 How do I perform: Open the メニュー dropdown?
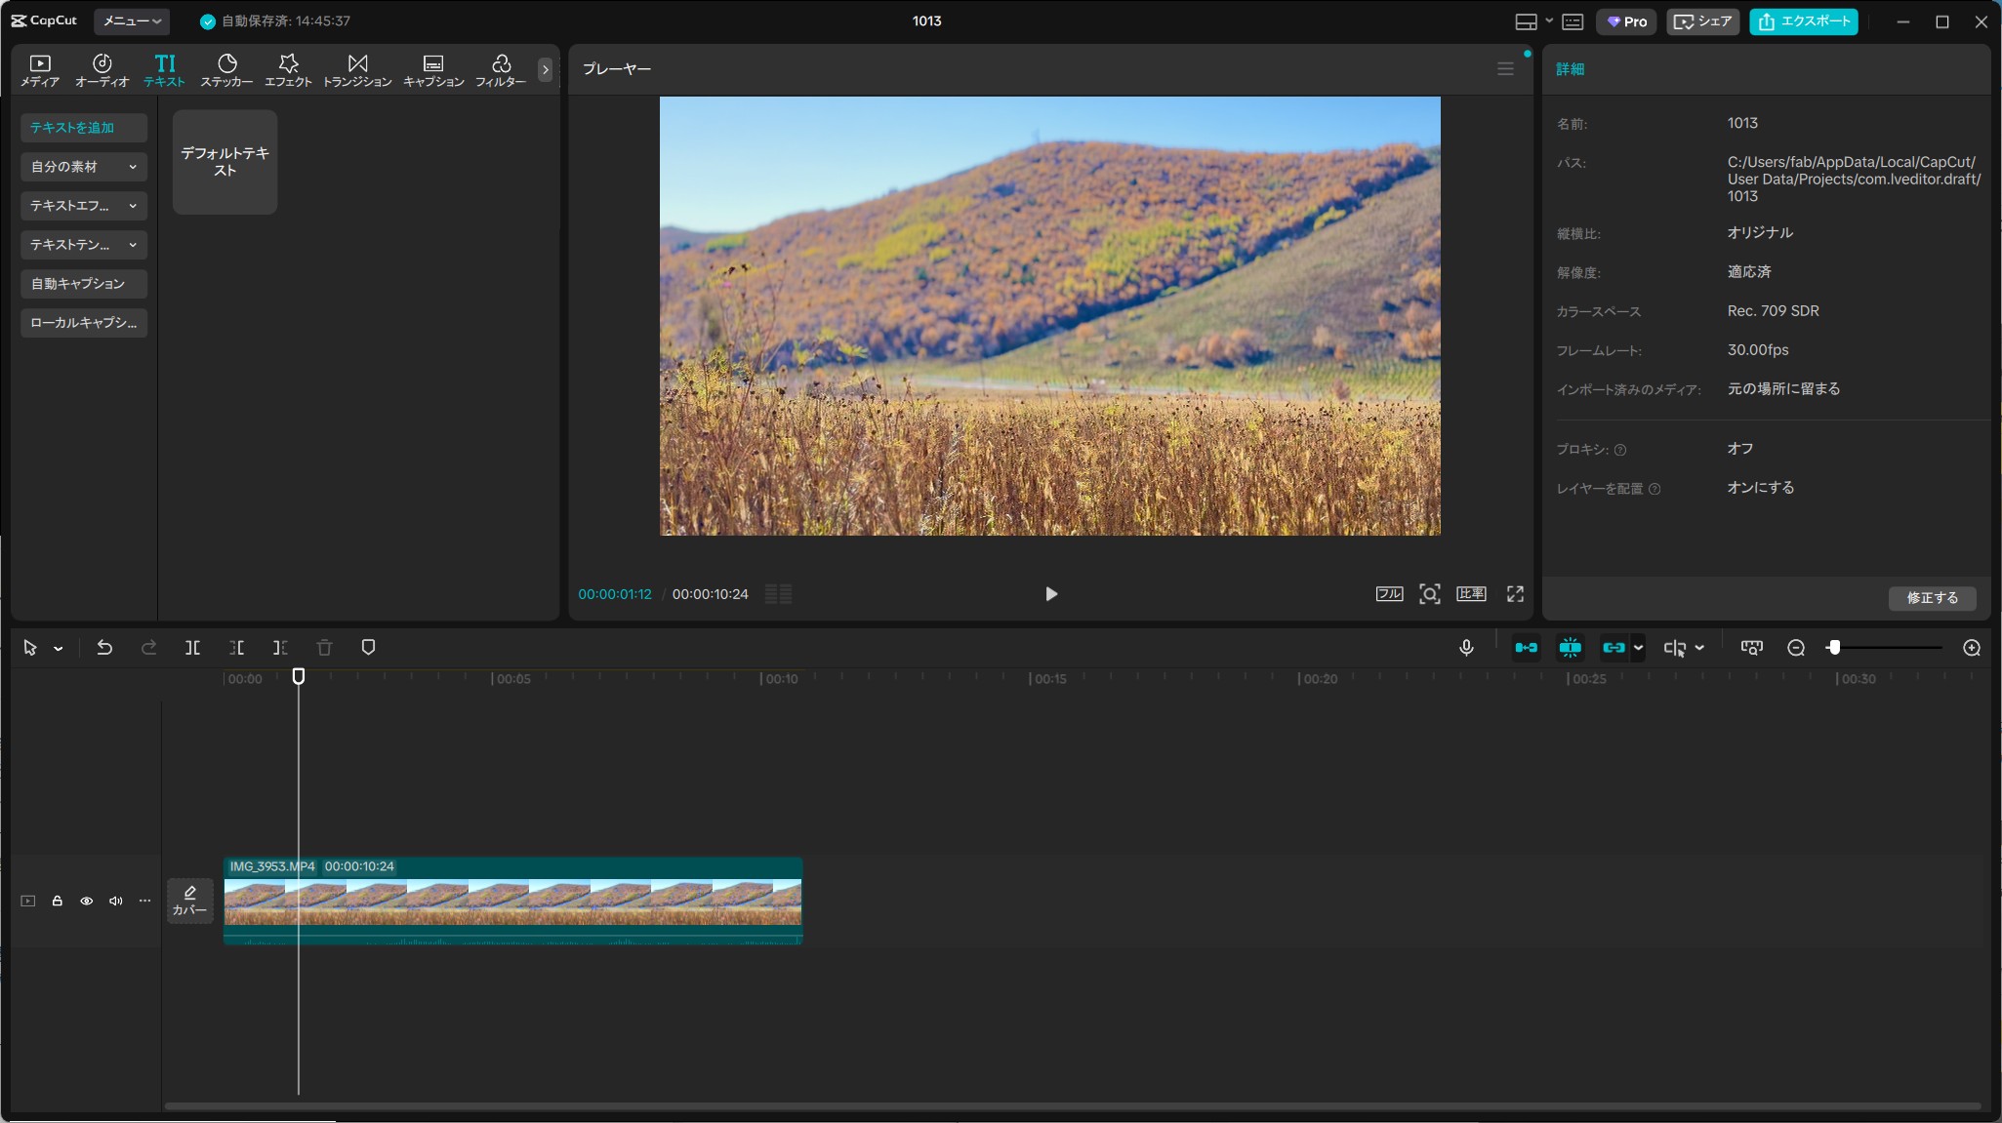pyautogui.click(x=132, y=20)
